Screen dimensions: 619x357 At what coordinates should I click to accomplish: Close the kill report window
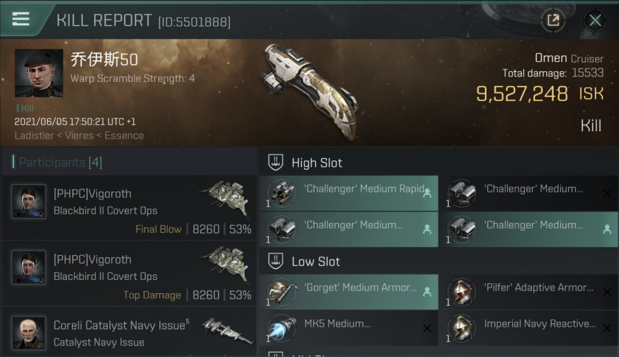(x=595, y=20)
